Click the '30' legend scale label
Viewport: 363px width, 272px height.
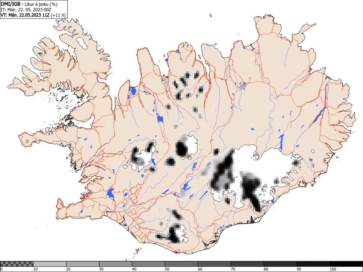[101, 269]
